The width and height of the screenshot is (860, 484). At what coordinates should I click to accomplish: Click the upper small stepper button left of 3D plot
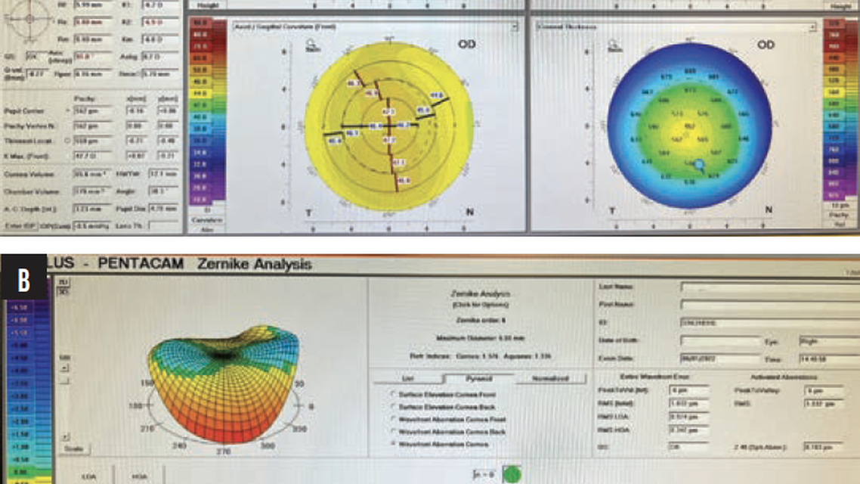pyautogui.click(x=65, y=368)
